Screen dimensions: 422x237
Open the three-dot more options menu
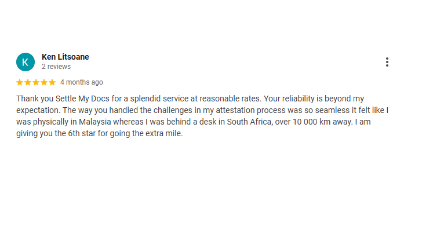pyautogui.click(x=387, y=62)
